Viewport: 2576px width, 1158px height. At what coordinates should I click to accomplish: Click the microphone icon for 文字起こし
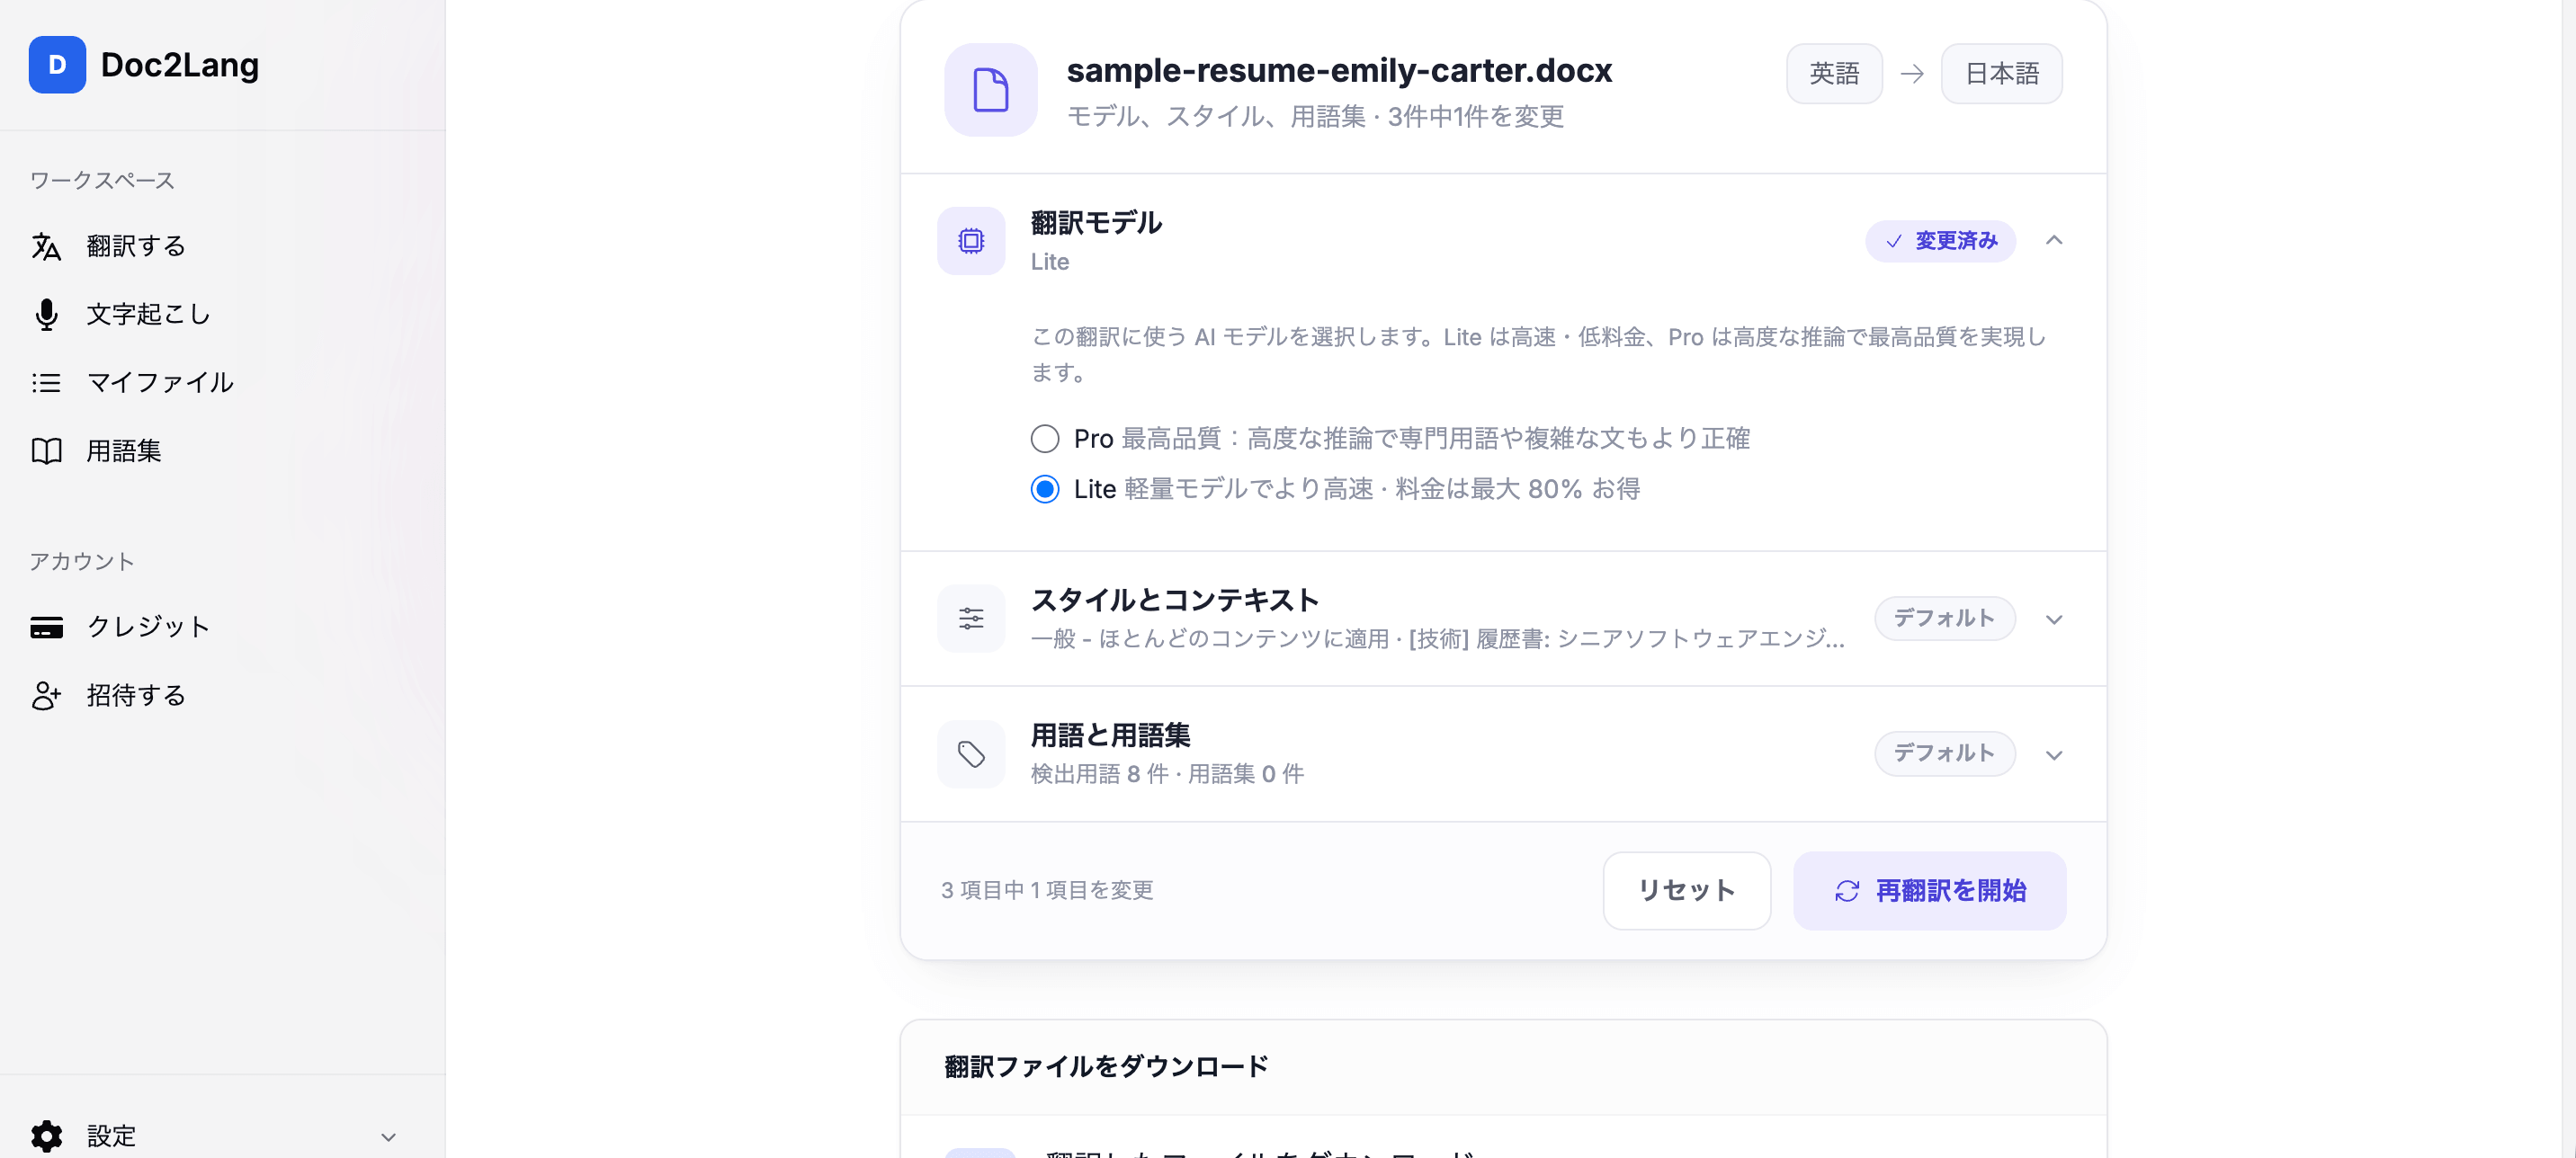(46, 314)
